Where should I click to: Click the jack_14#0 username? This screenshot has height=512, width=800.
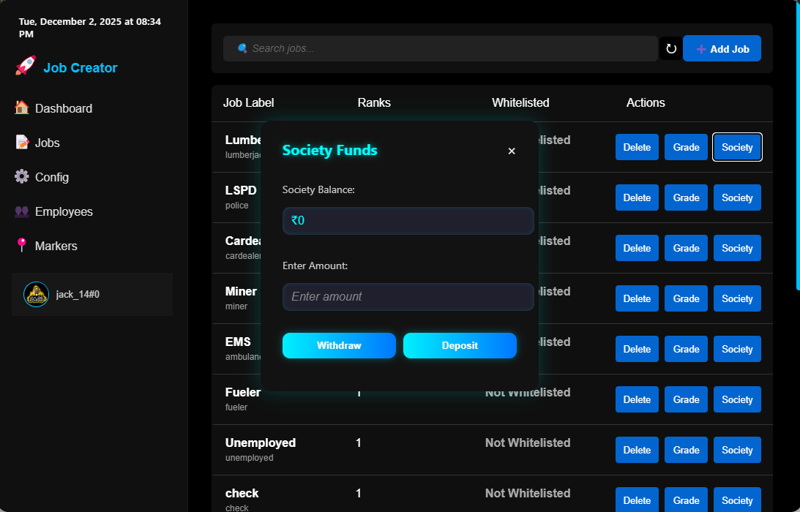[x=78, y=294]
